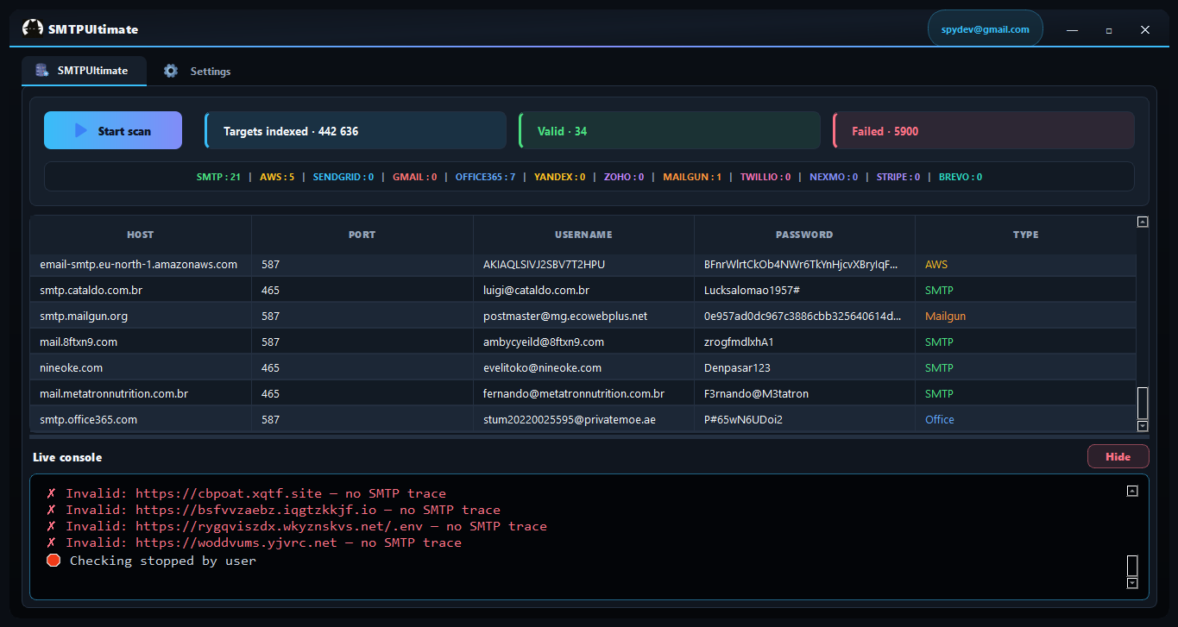Start the scan
This screenshot has height=627, width=1178.
tap(113, 130)
